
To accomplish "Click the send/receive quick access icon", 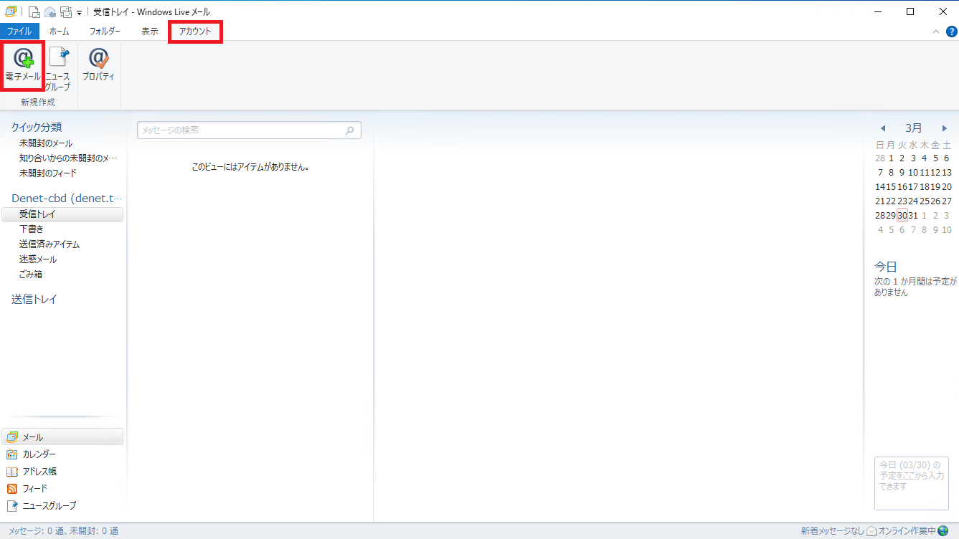I will point(66,11).
